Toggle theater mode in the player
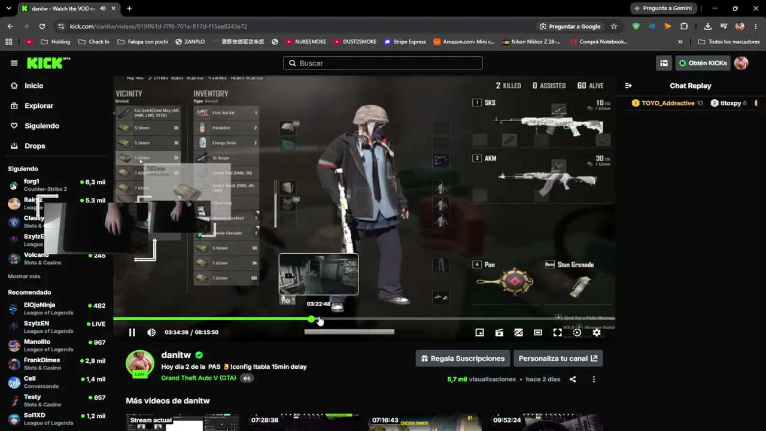Screen dimensions: 766x431 (538, 332)
